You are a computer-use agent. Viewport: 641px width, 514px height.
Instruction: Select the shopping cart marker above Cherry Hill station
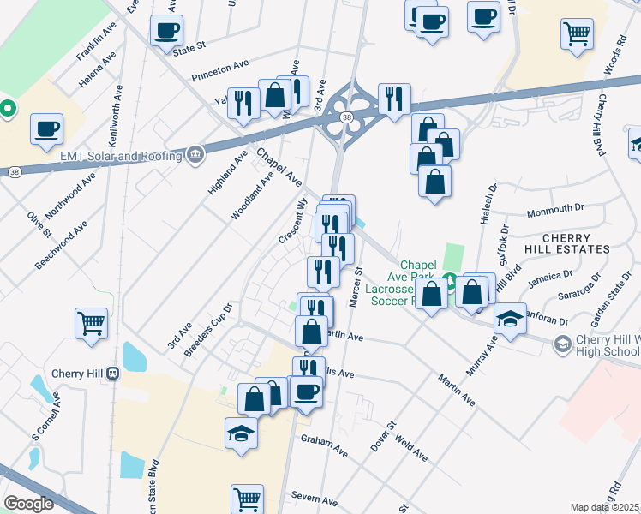(92, 327)
